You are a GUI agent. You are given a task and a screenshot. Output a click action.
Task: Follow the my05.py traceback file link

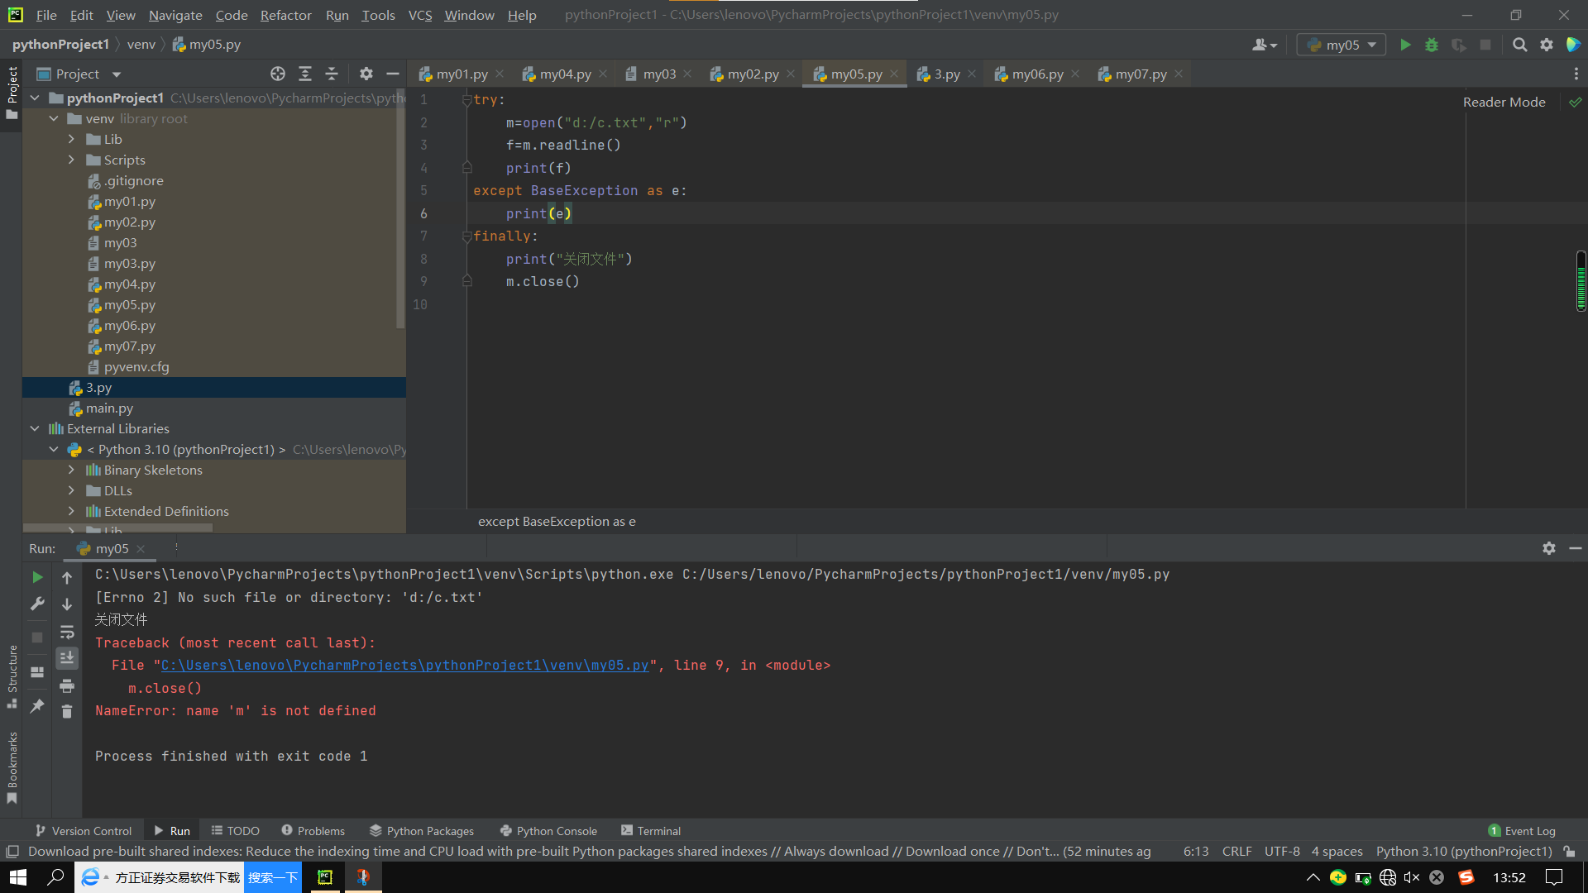tap(404, 665)
